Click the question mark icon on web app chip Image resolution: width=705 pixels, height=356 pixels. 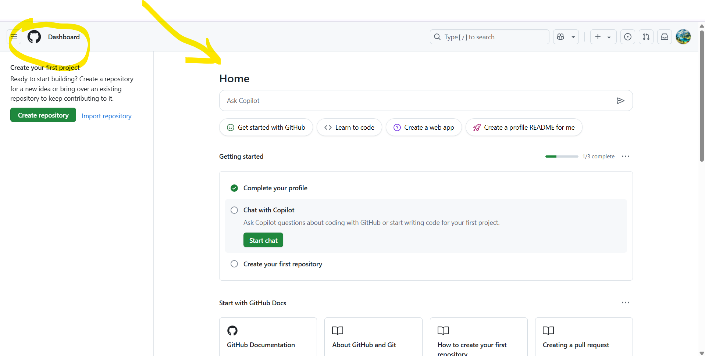(397, 127)
